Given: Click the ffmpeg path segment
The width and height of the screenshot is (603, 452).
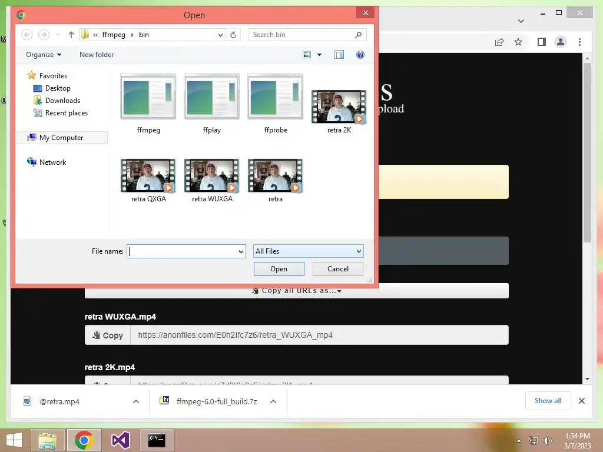Looking at the screenshot, I should click(x=114, y=35).
